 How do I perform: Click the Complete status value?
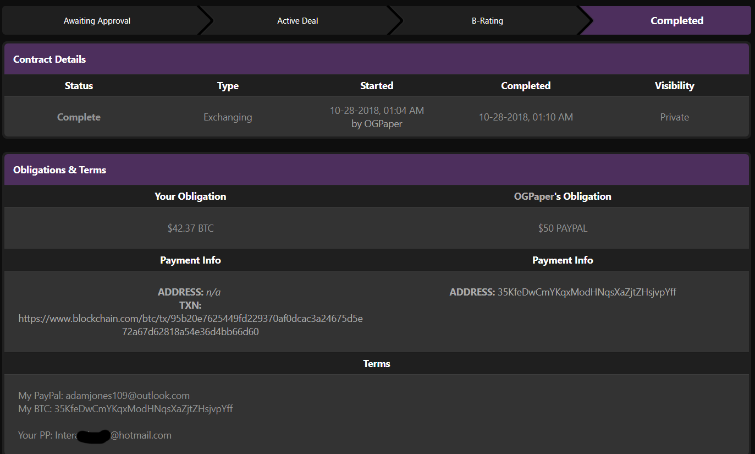pyautogui.click(x=79, y=117)
